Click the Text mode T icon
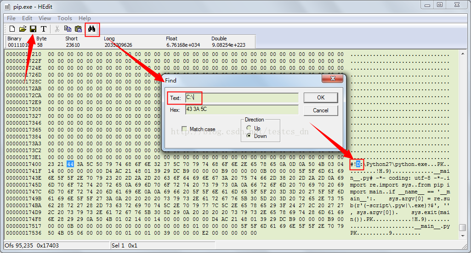 coord(44,29)
